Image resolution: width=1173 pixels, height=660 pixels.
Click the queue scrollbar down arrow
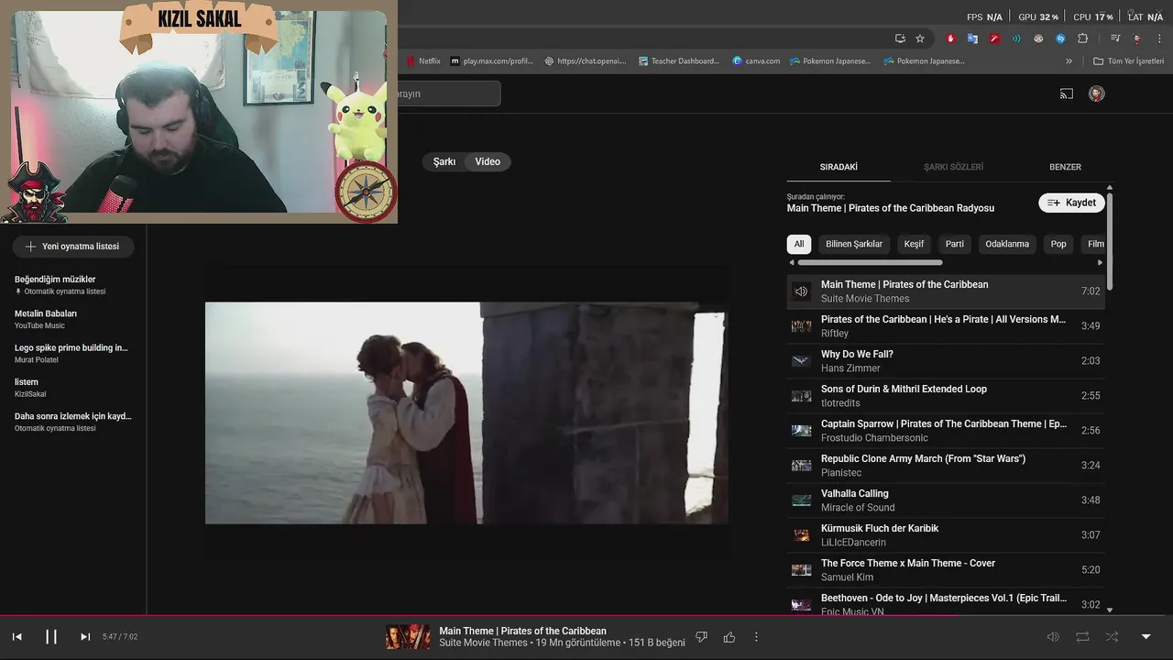[1110, 610]
